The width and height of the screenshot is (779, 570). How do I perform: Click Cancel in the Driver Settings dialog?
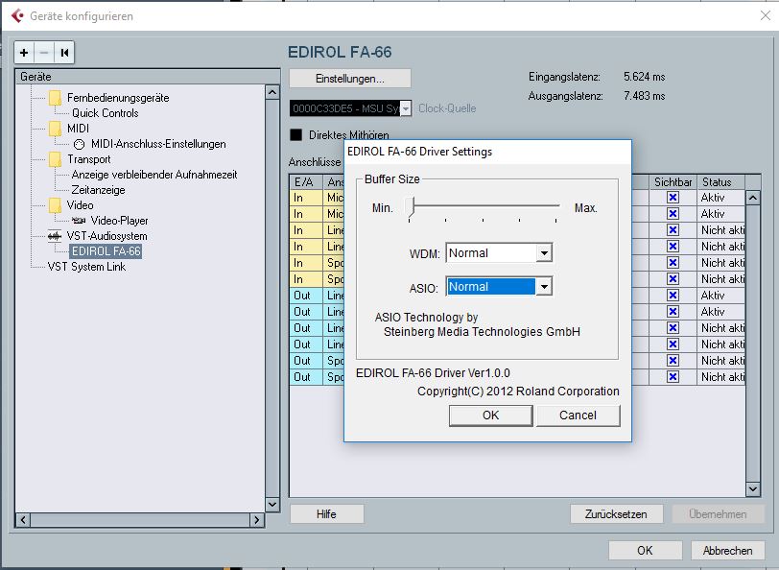tap(578, 416)
